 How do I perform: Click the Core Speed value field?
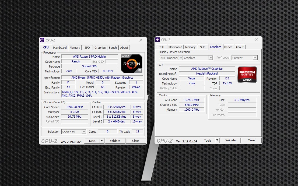75,107
